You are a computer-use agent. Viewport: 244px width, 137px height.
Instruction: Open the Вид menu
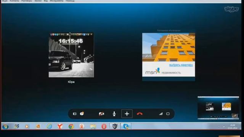point(46,1)
